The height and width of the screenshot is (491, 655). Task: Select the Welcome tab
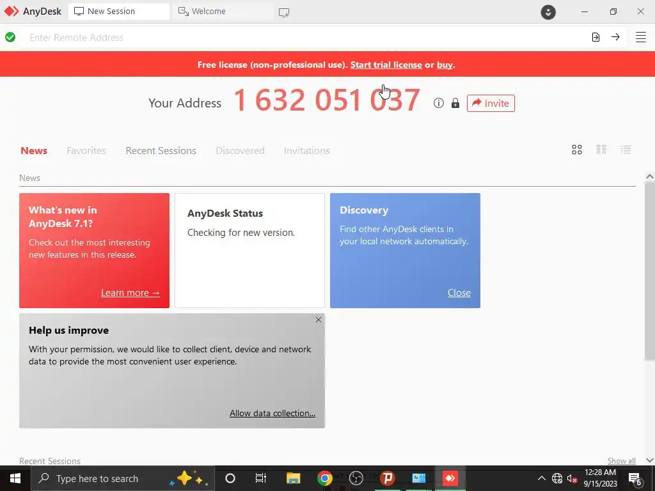click(x=223, y=12)
